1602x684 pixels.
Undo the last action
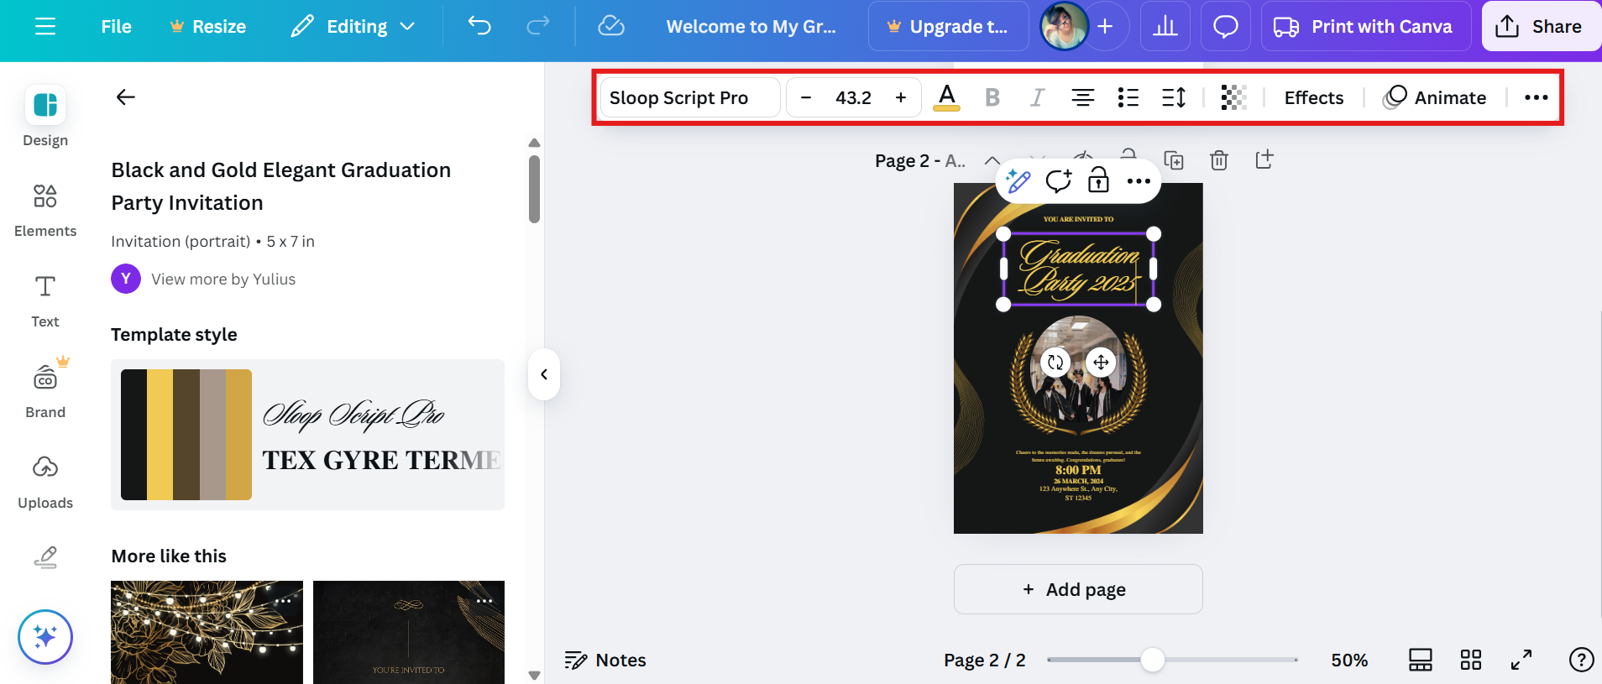(x=479, y=27)
